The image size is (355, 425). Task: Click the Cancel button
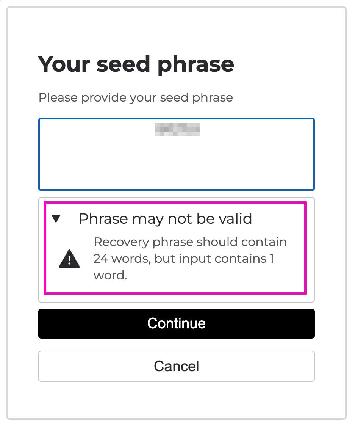pos(176,366)
